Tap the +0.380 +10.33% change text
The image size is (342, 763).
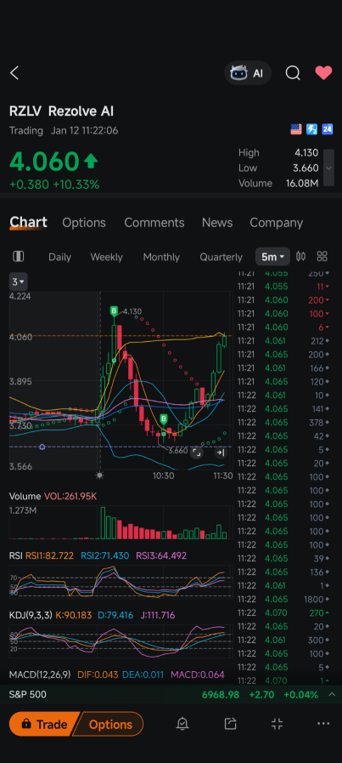(x=54, y=185)
